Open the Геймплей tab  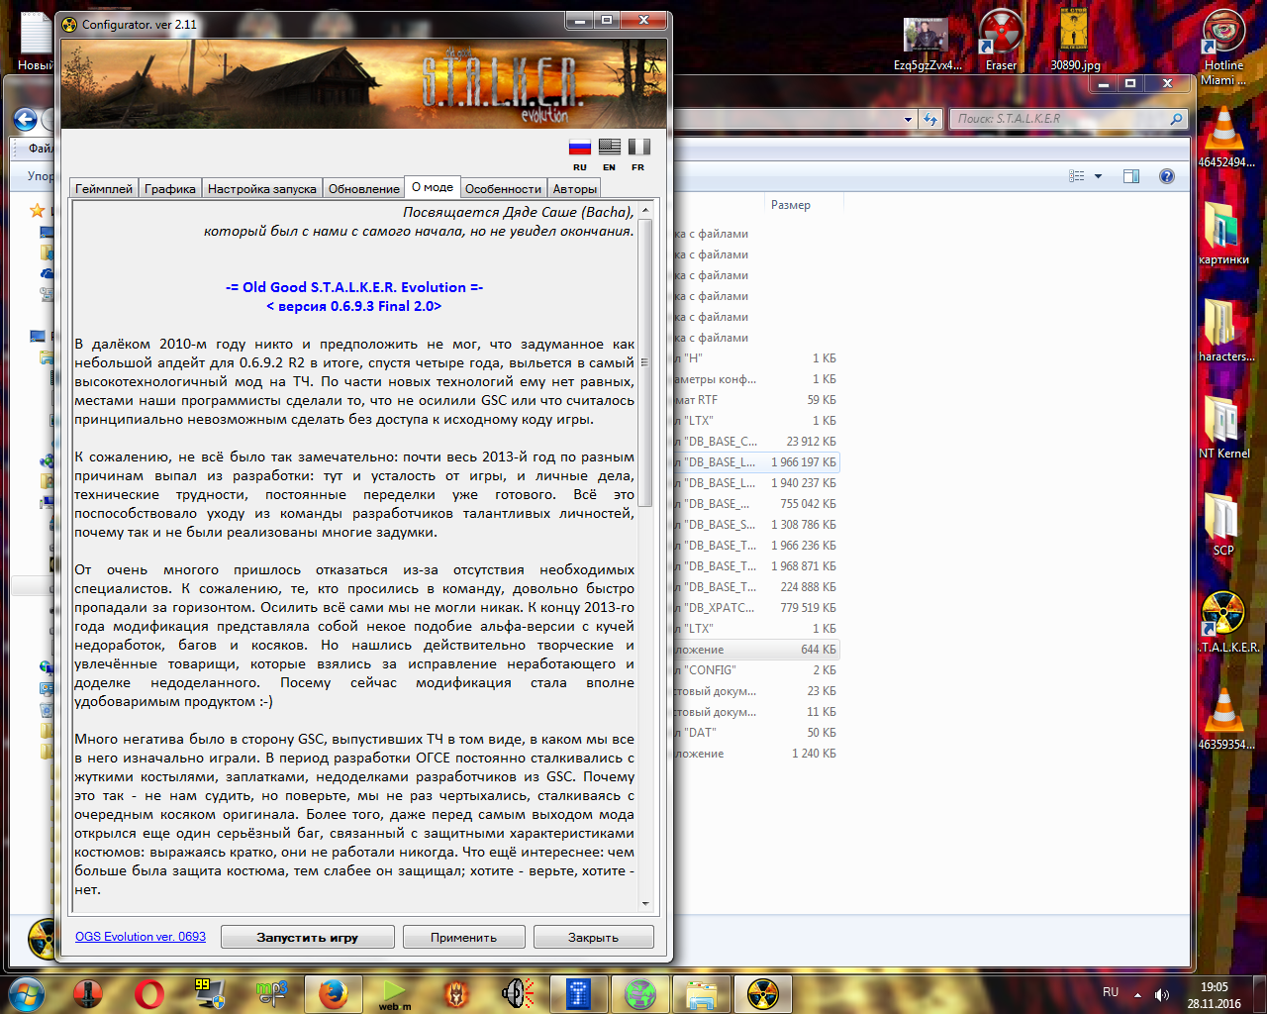click(x=104, y=189)
